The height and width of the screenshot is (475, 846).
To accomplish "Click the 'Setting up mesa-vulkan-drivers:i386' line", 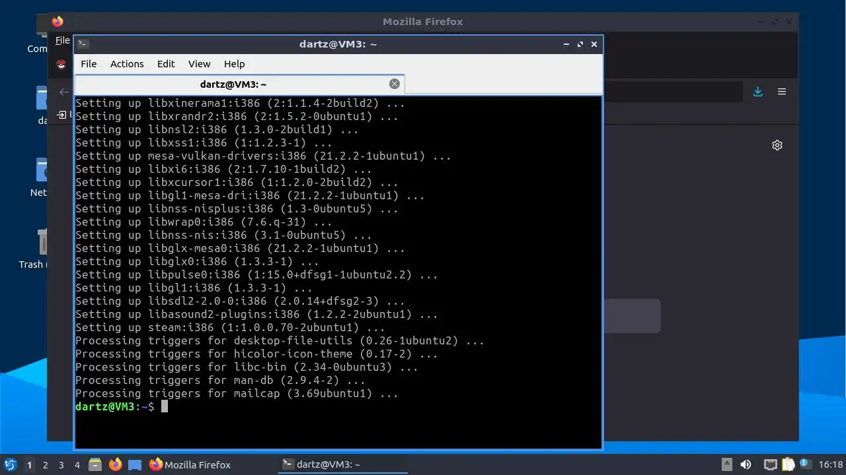I will click(263, 156).
